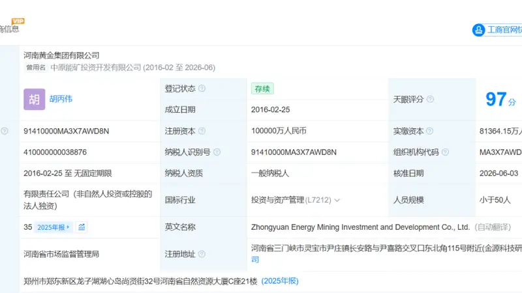522x293 pixels.
Task: Click help icon next to 纳税人识别号
Action: click(x=217, y=152)
